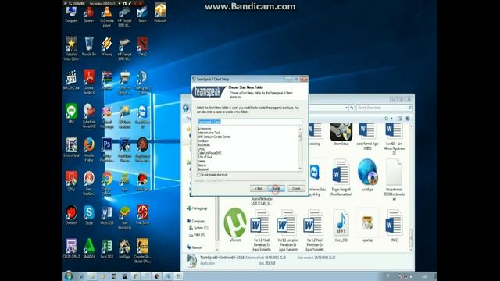
Task: Select the Recycle Bin icon
Action: pyautogui.click(x=89, y=47)
